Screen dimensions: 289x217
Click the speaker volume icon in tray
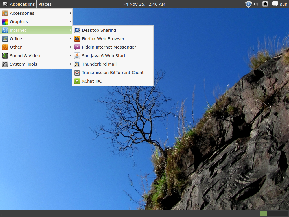pos(256,4)
